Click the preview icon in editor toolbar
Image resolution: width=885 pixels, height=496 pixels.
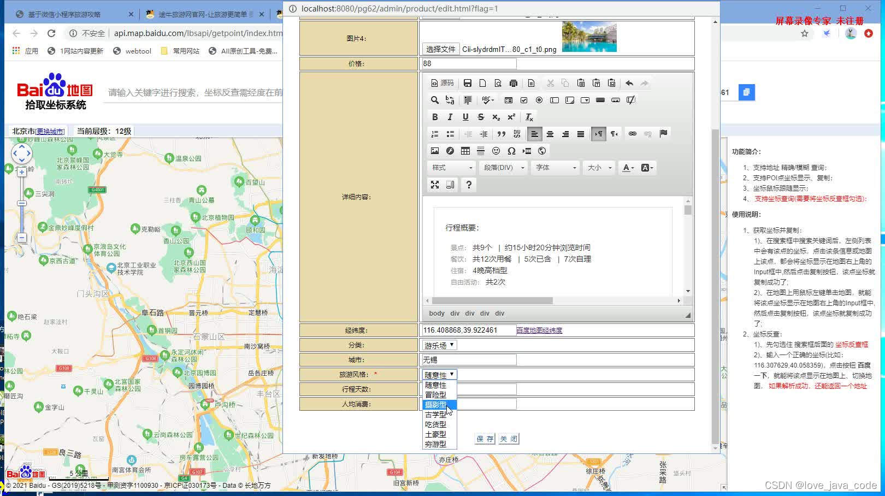pyautogui.click(x=498, y=83)
